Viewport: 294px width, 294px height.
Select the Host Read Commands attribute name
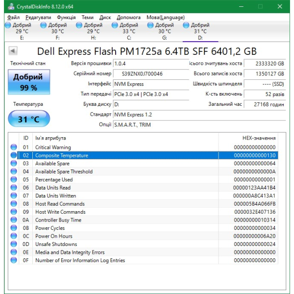coord(60,204)
